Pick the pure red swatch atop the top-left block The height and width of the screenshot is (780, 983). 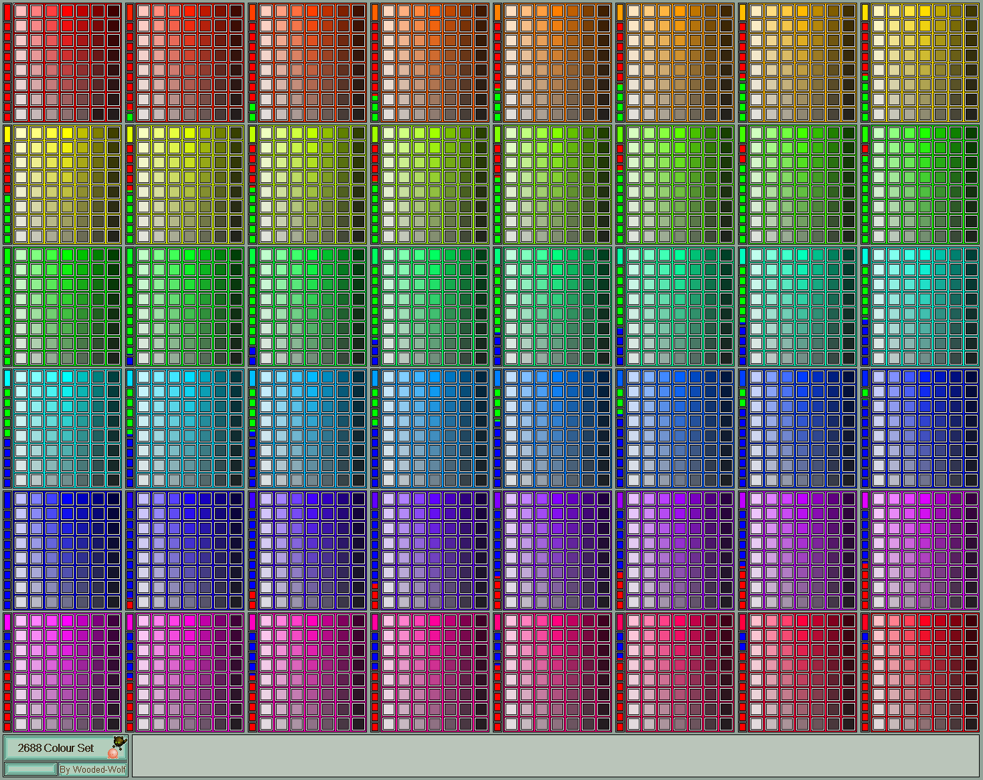[67, 11]
